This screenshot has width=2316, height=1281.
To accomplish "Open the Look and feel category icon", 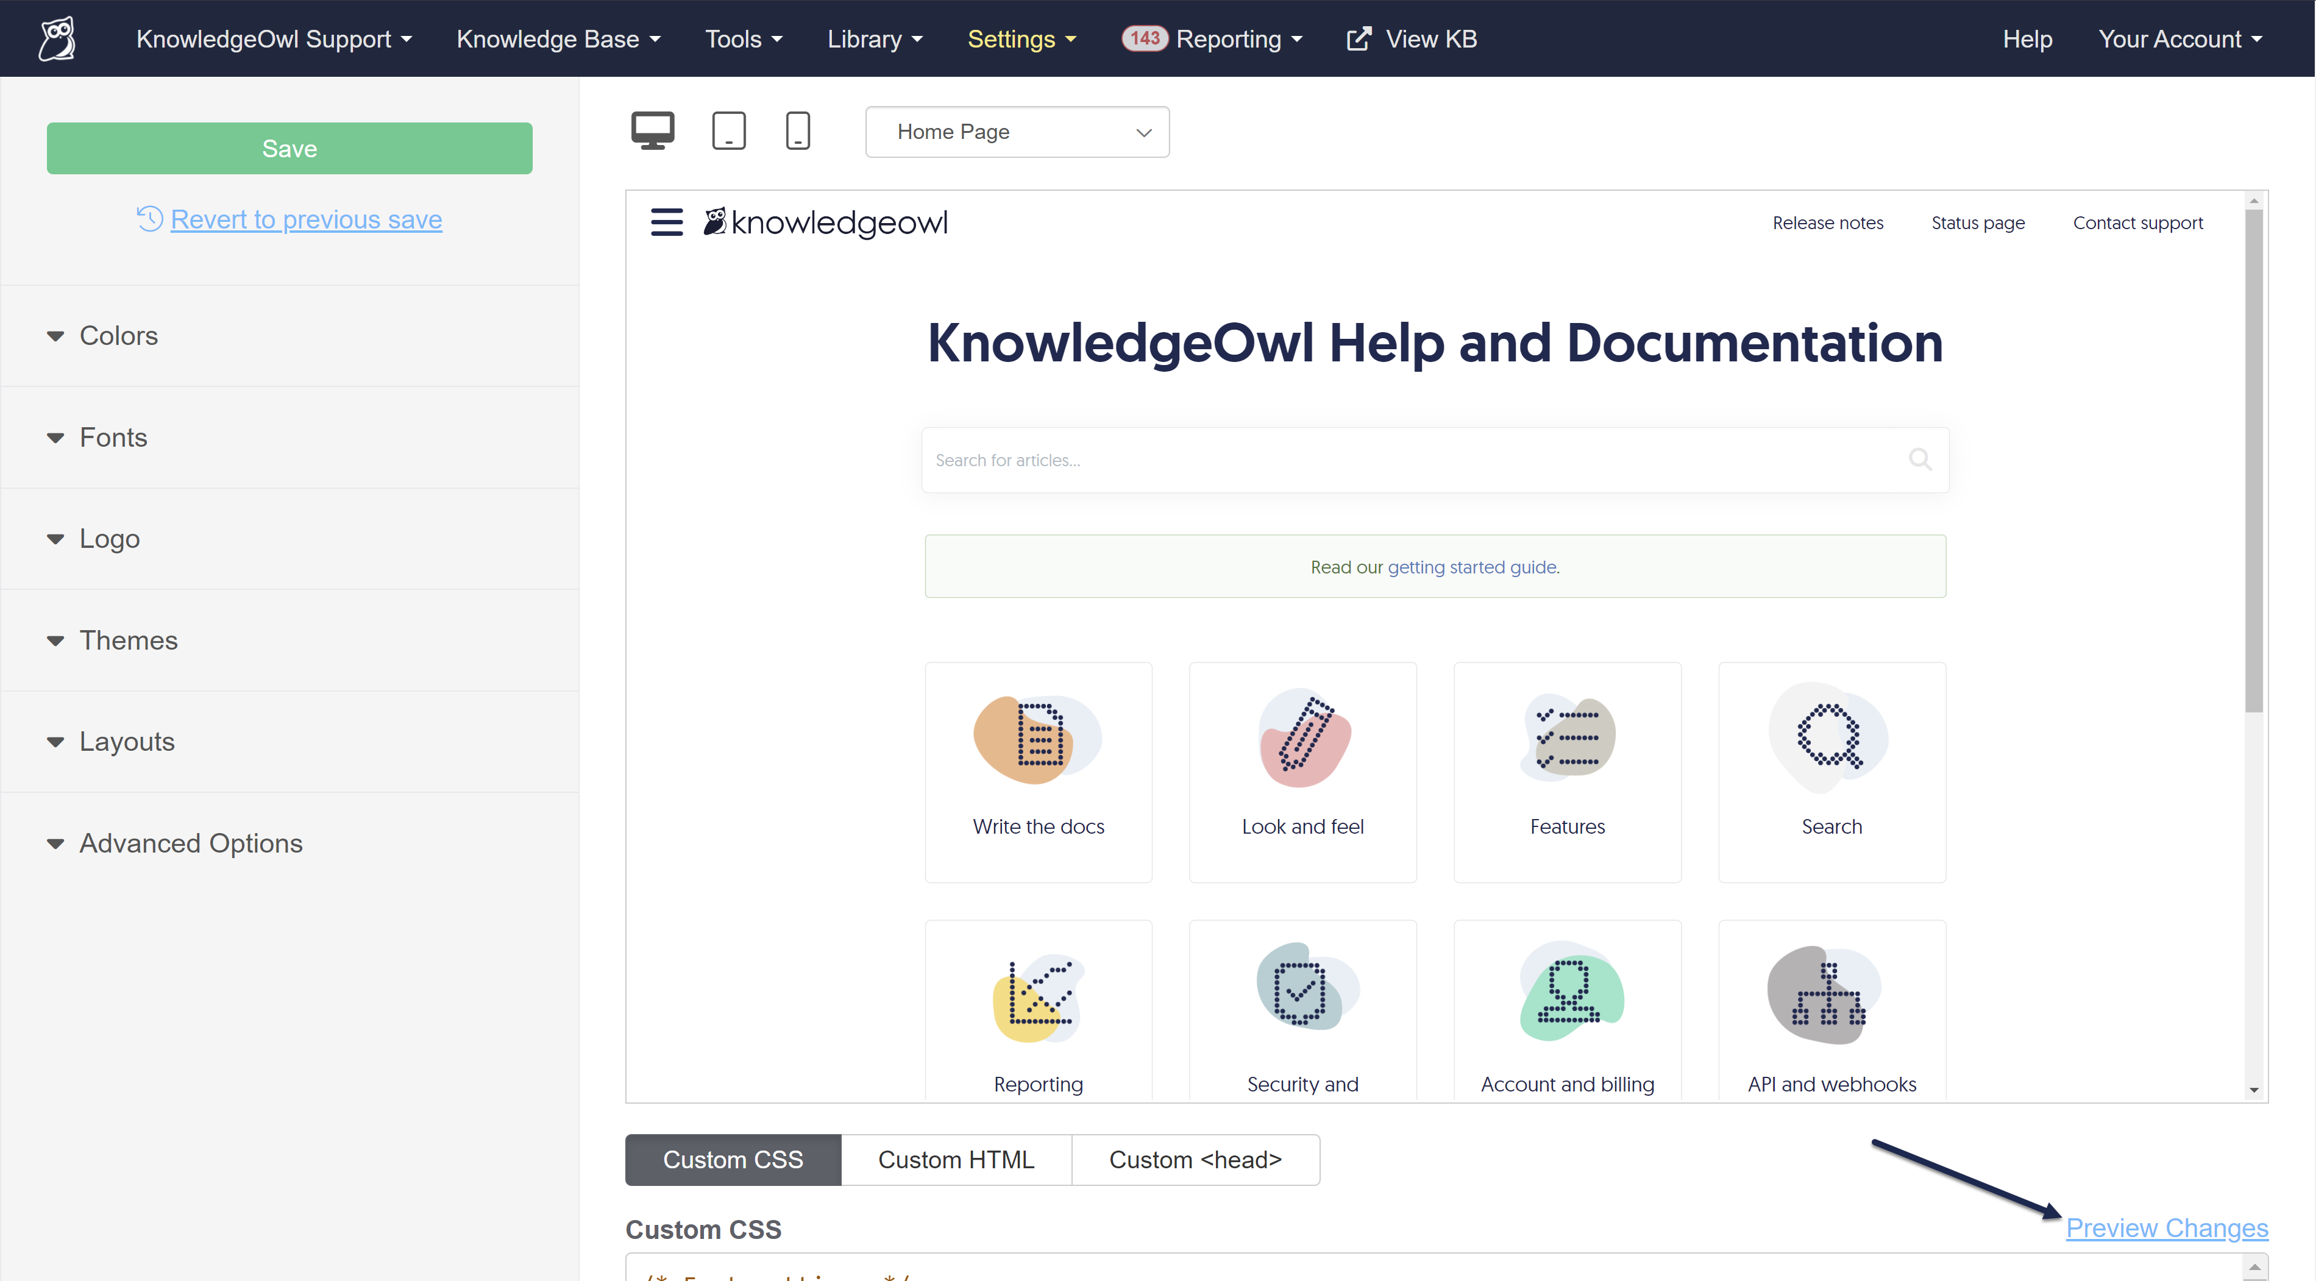I will (x=1303, y=739).
